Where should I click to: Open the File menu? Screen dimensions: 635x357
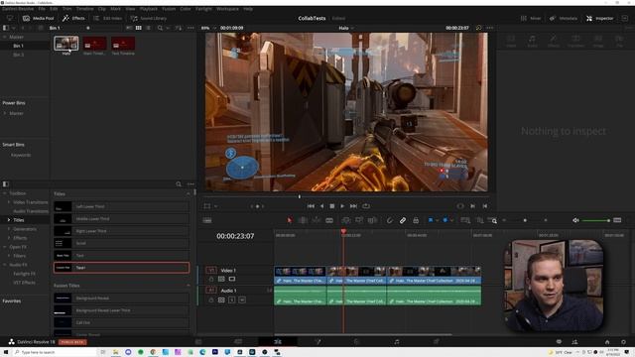tap(42, 9)
